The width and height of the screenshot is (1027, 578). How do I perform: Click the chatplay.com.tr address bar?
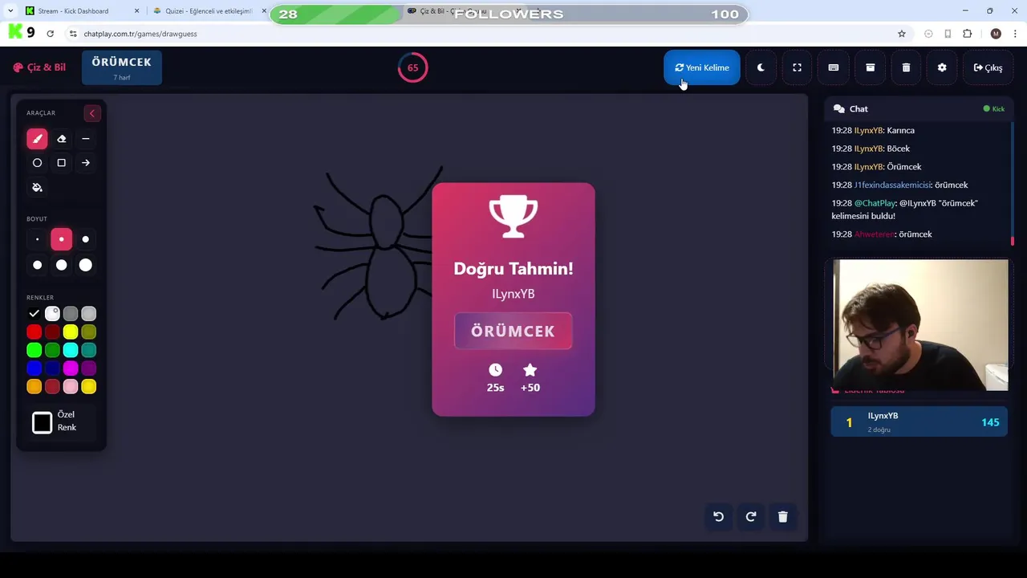tap(481, 34)
